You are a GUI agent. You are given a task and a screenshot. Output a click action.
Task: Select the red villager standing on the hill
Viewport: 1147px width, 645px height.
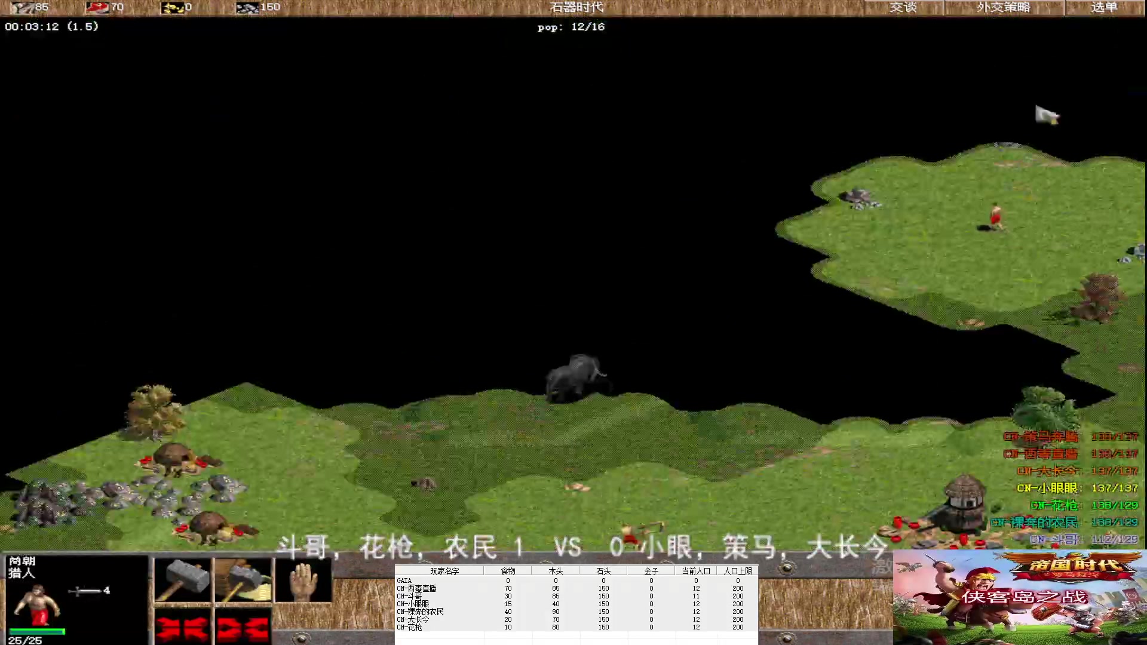995,216
